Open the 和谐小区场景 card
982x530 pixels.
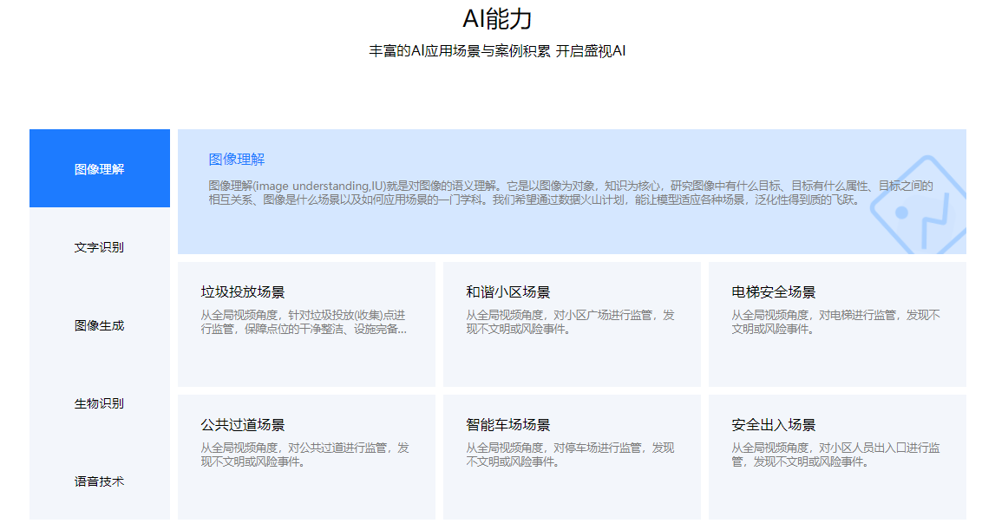point(571,324)
